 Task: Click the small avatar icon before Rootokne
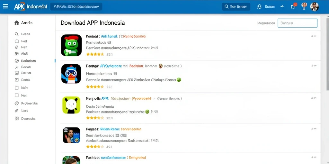tap(161, 66)
